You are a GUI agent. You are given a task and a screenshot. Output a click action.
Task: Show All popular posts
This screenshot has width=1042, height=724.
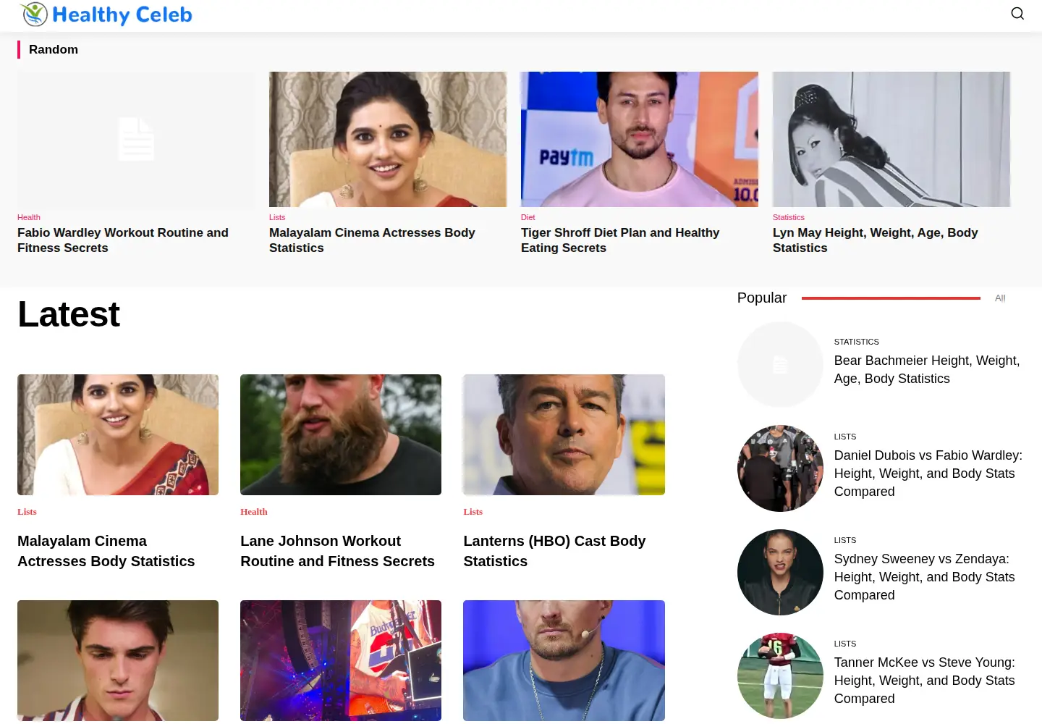point(1000,298)
